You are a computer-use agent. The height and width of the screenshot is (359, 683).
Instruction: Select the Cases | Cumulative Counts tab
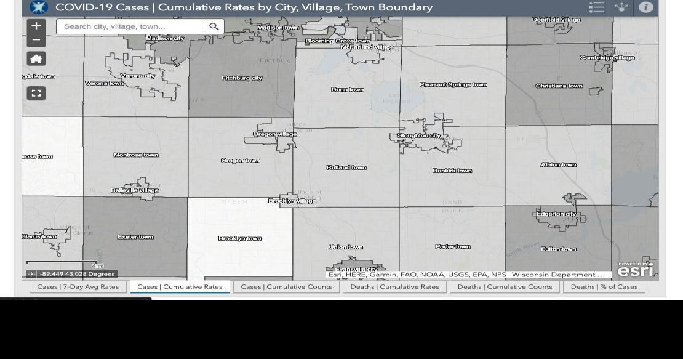(286, 286)
